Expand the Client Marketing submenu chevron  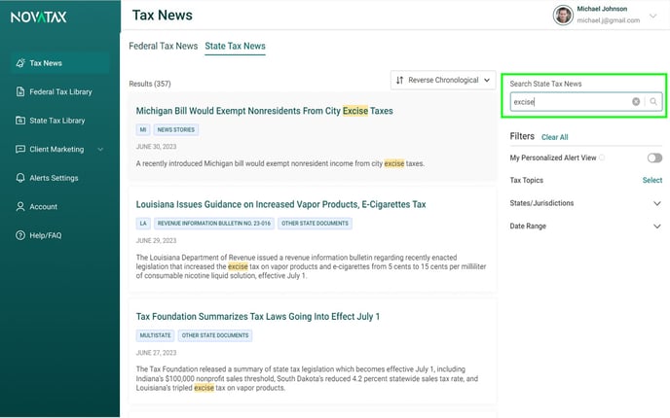coord(100,150)
